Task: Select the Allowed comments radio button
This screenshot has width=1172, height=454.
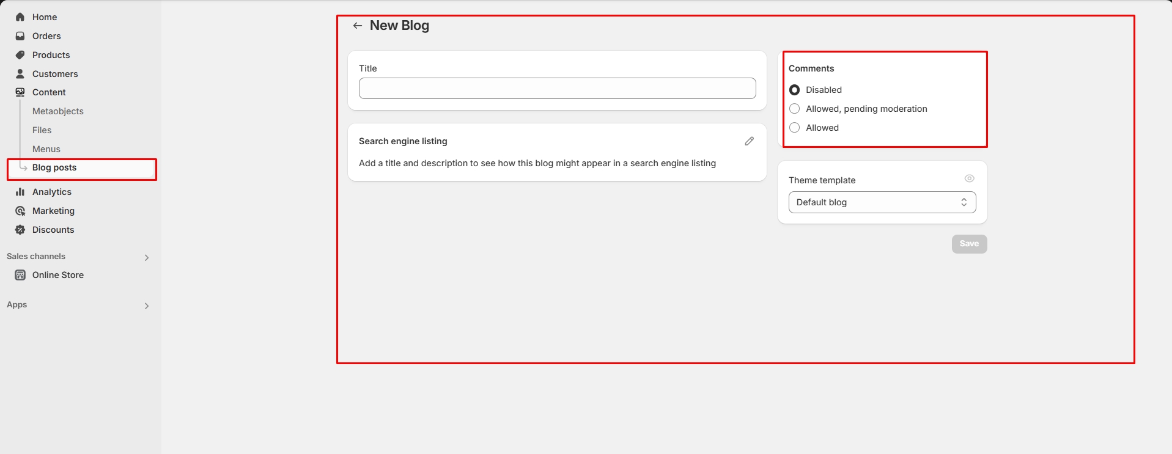Action: point(794,128)
